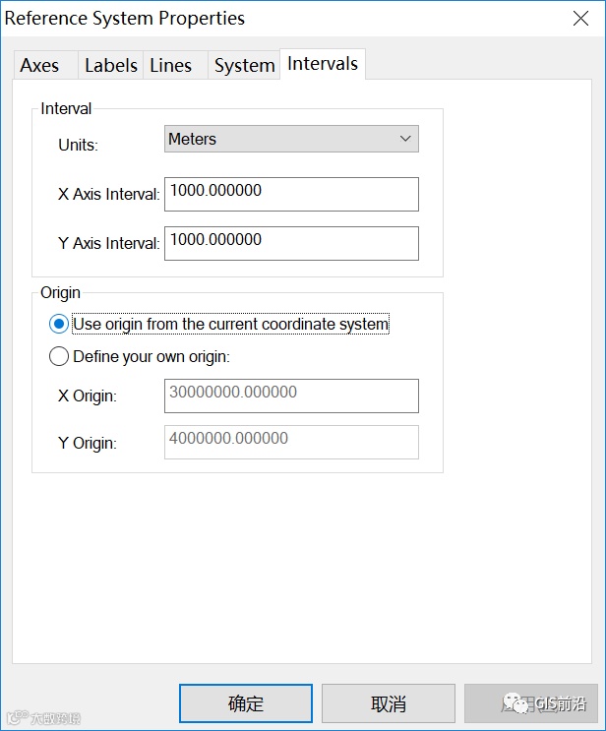Select the System tab
The width and height of the screenshot is (606, 731).
click(x=244, y=65)
